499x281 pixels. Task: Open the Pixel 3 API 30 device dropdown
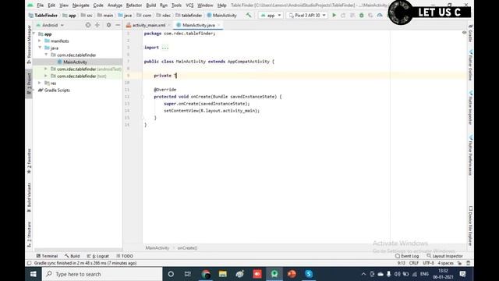[x=307, y=15]
